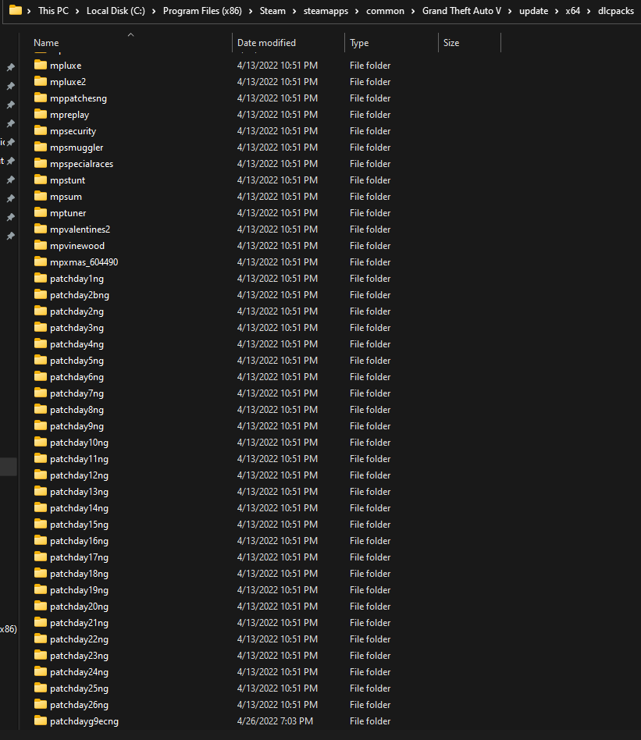
Task: Select the patchday8ng folder name
Action: (x=77, y=410)
